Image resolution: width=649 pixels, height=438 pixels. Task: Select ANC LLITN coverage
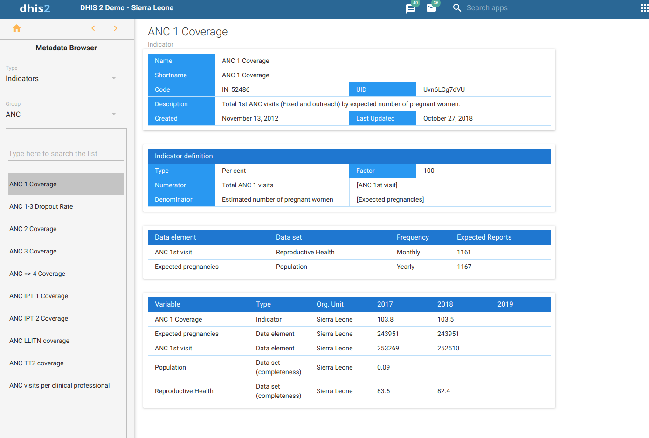tap(66, 341)
